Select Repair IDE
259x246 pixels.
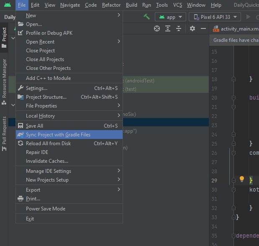click(x=69, y=152)
